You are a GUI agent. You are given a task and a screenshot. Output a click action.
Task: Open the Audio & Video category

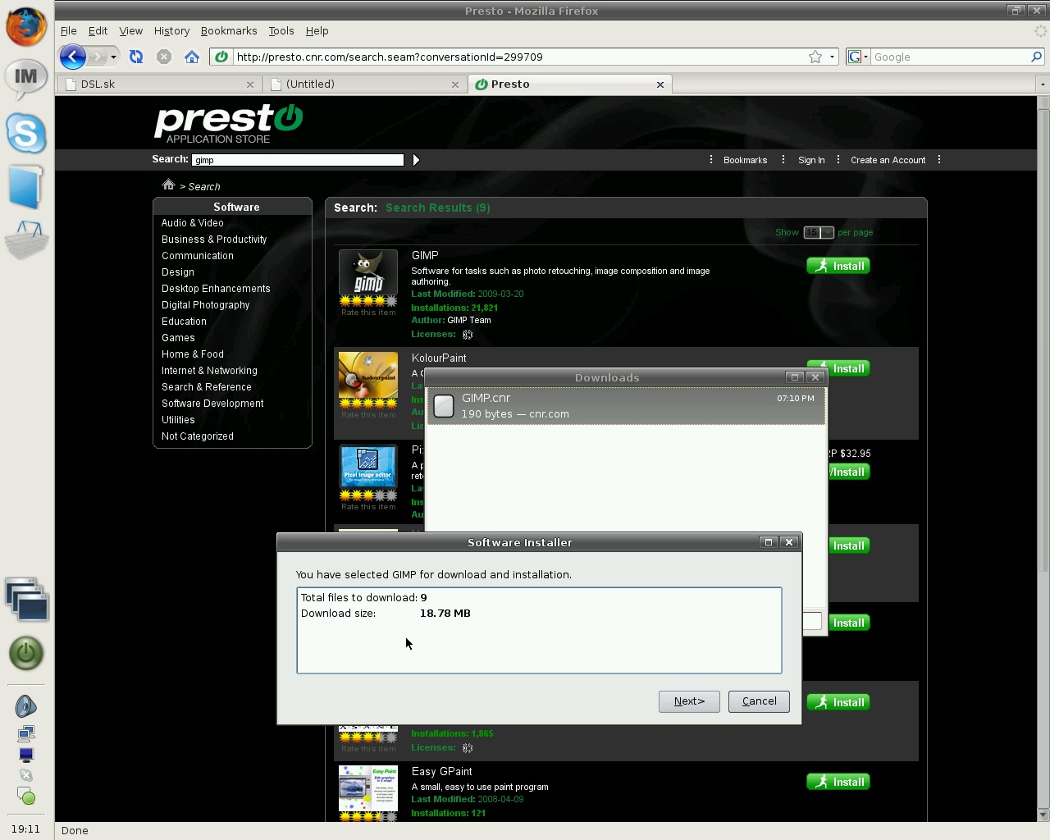coord(192,223)
